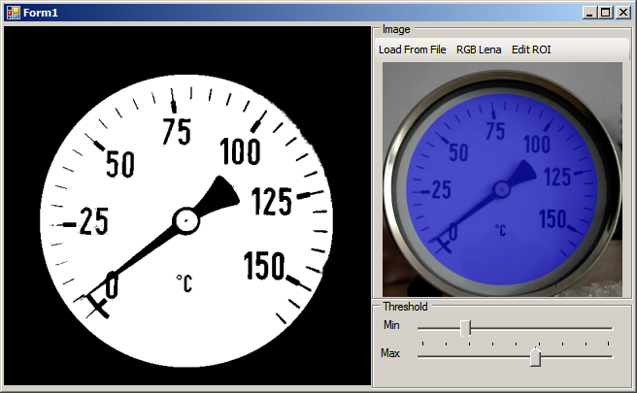Click the Form1 application icon in title bar

click(x=13, y=12)
